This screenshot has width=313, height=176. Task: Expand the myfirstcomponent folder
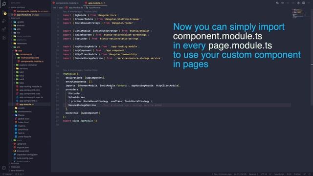30,58
